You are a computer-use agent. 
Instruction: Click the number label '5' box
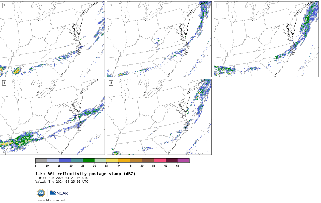click(x=111, y=83)
